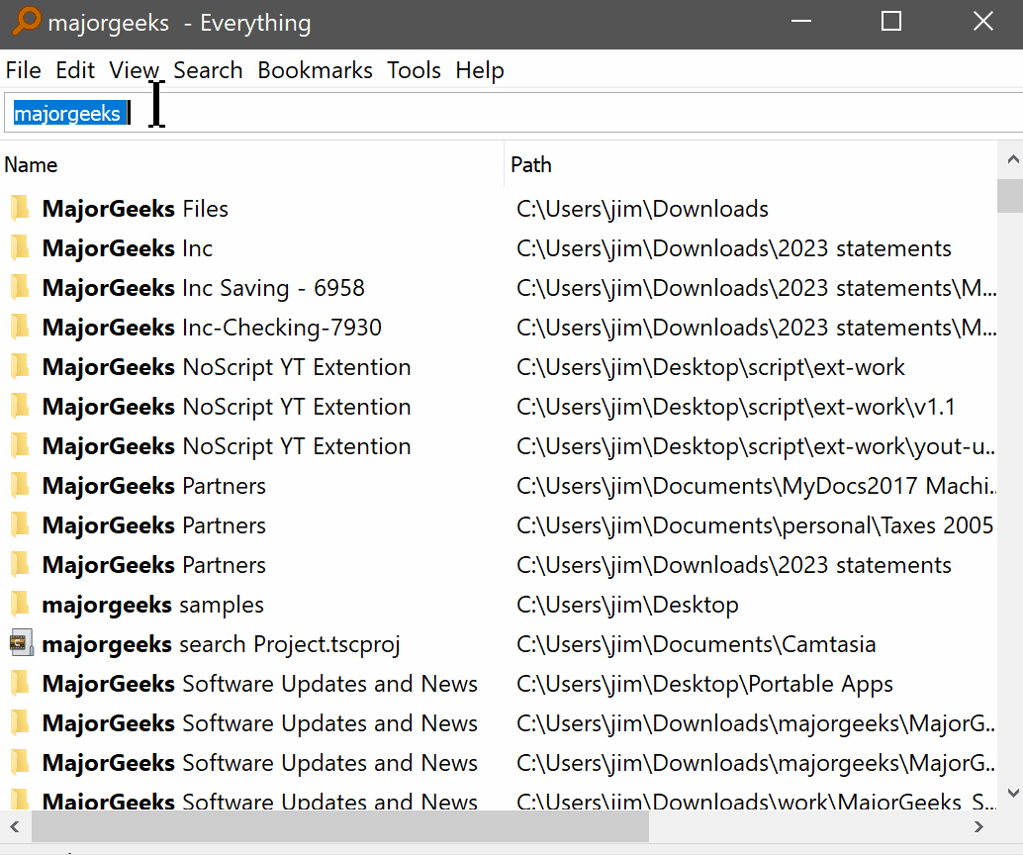Open the Bookmarks menu
Viewport: 1023px width, 855px height.
tap(315, 70)
